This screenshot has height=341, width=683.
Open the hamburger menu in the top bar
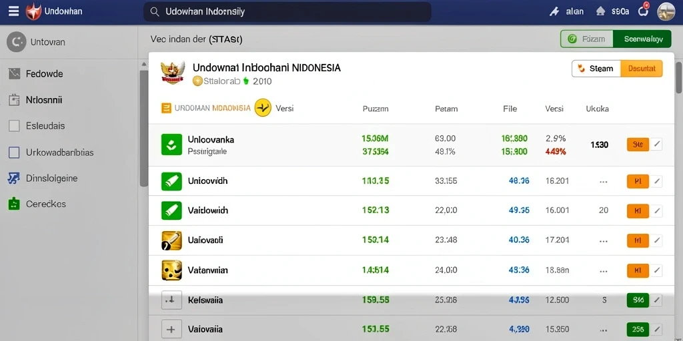13,11
